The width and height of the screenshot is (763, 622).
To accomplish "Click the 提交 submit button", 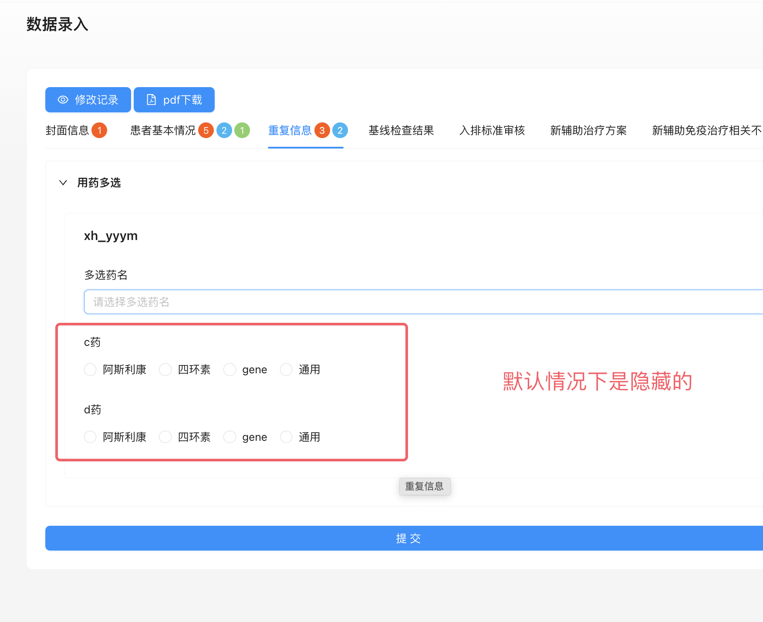I will 409,538.
